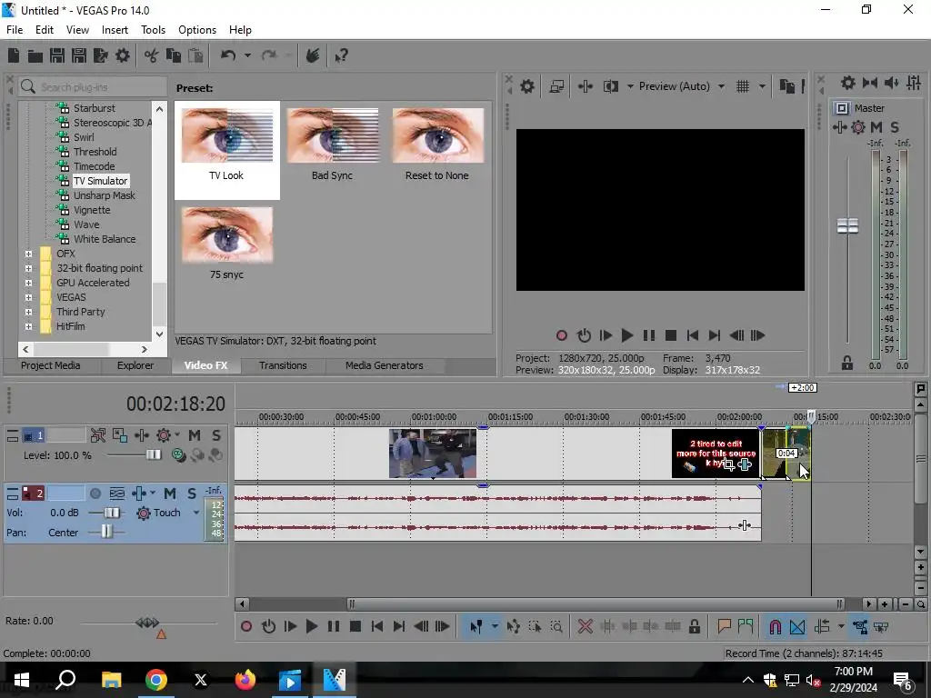
Task: Open the File menu
Action: [x=15, y=30]
